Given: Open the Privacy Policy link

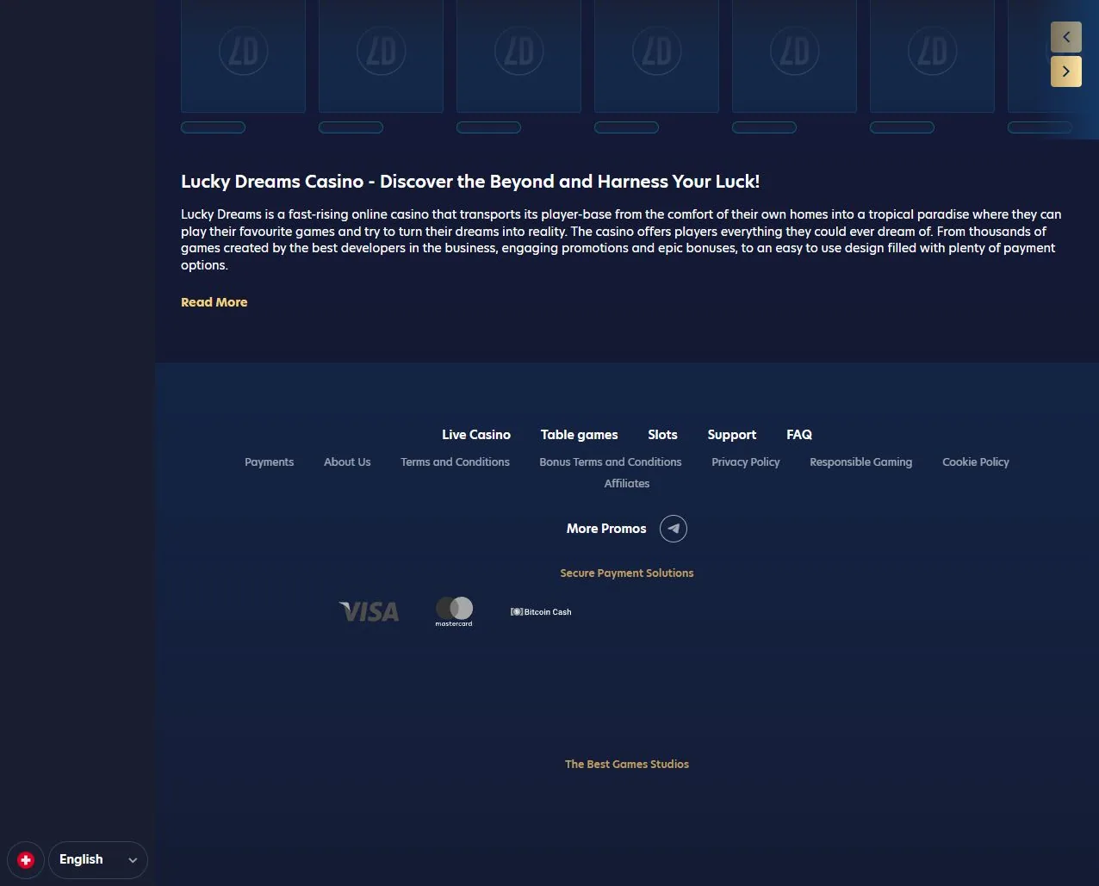Looking at the screenshot, I should [746, 462].
